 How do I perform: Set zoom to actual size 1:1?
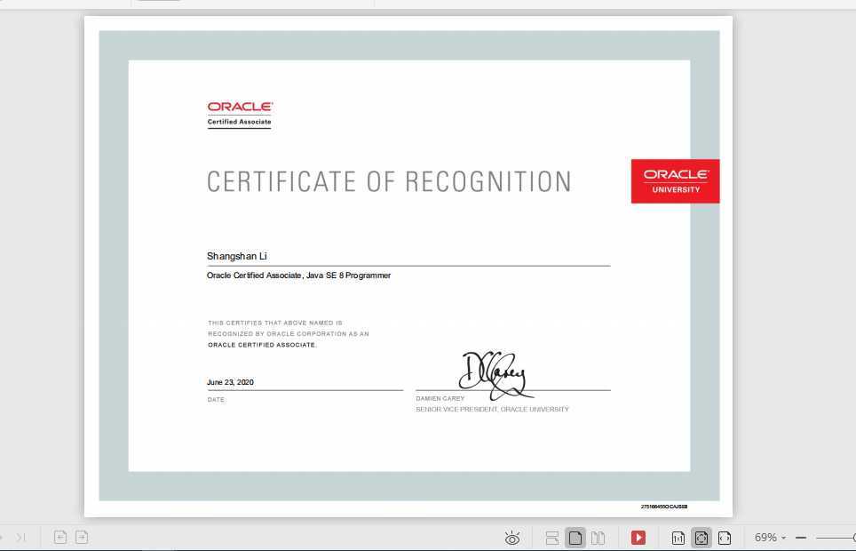pos(678,539)
